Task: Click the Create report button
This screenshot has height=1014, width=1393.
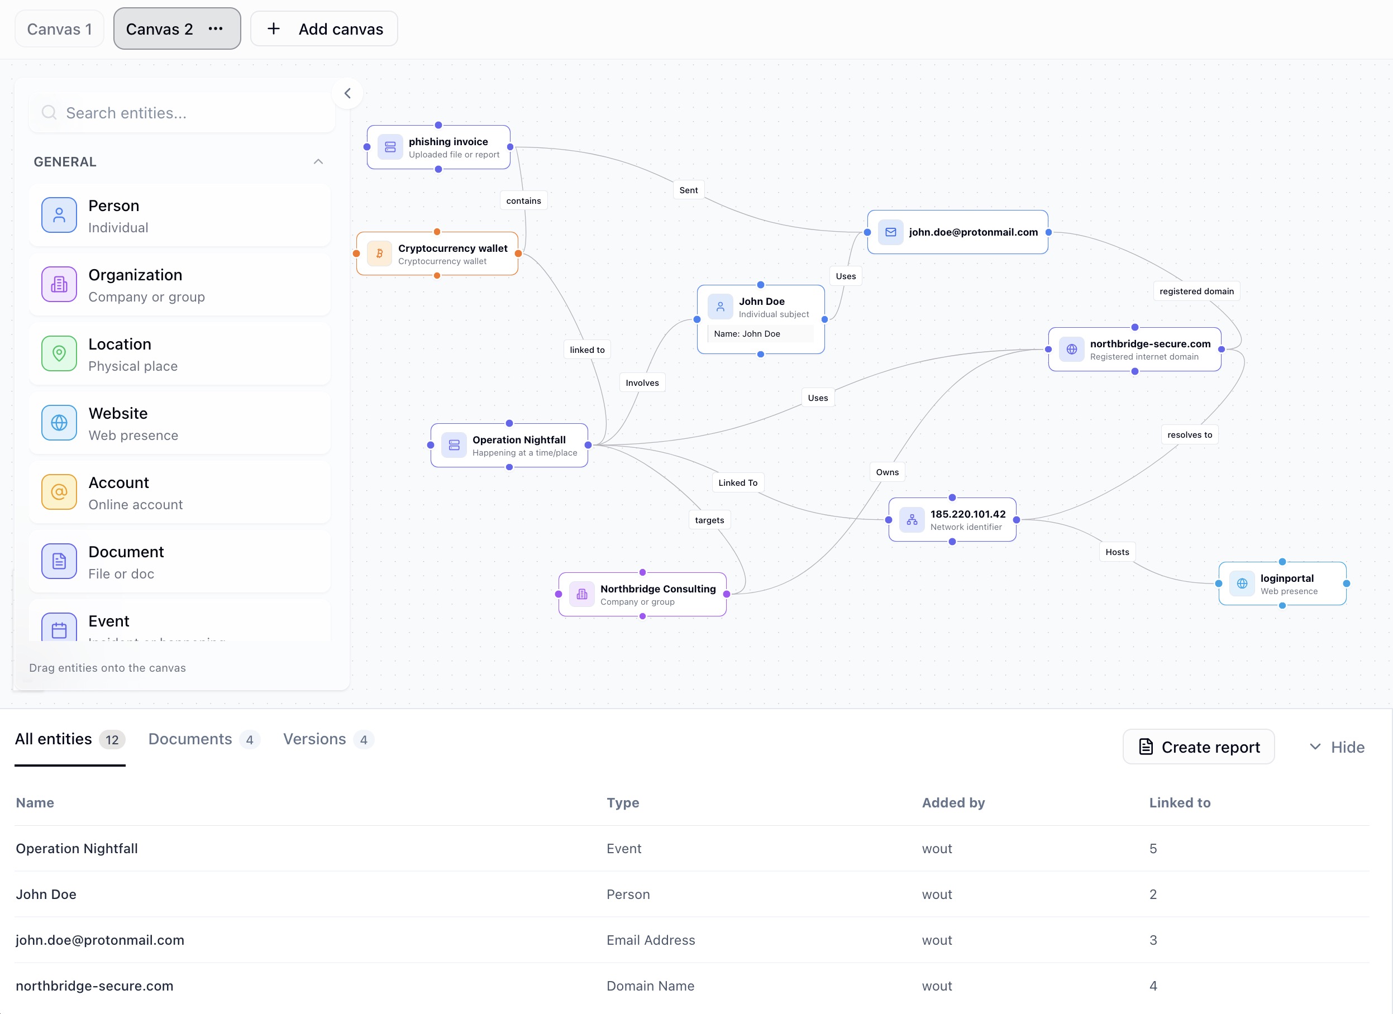Action: click(x=1198, y=747)
